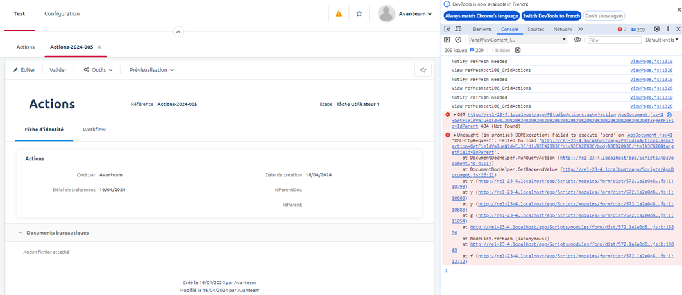Clear the console with the ban icon
Viewport: 682px width, 295px height.
(x=458, y=40)
